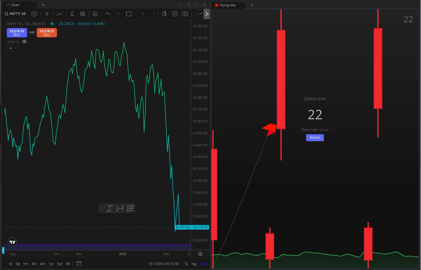Click the orange SELL button
The image size is (421, 270).
tap(47, 33)
